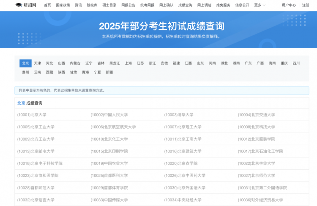Open (10001)北京大学 score query
The width and height of the screenshot is (317, 206).
tap(32, 115)
